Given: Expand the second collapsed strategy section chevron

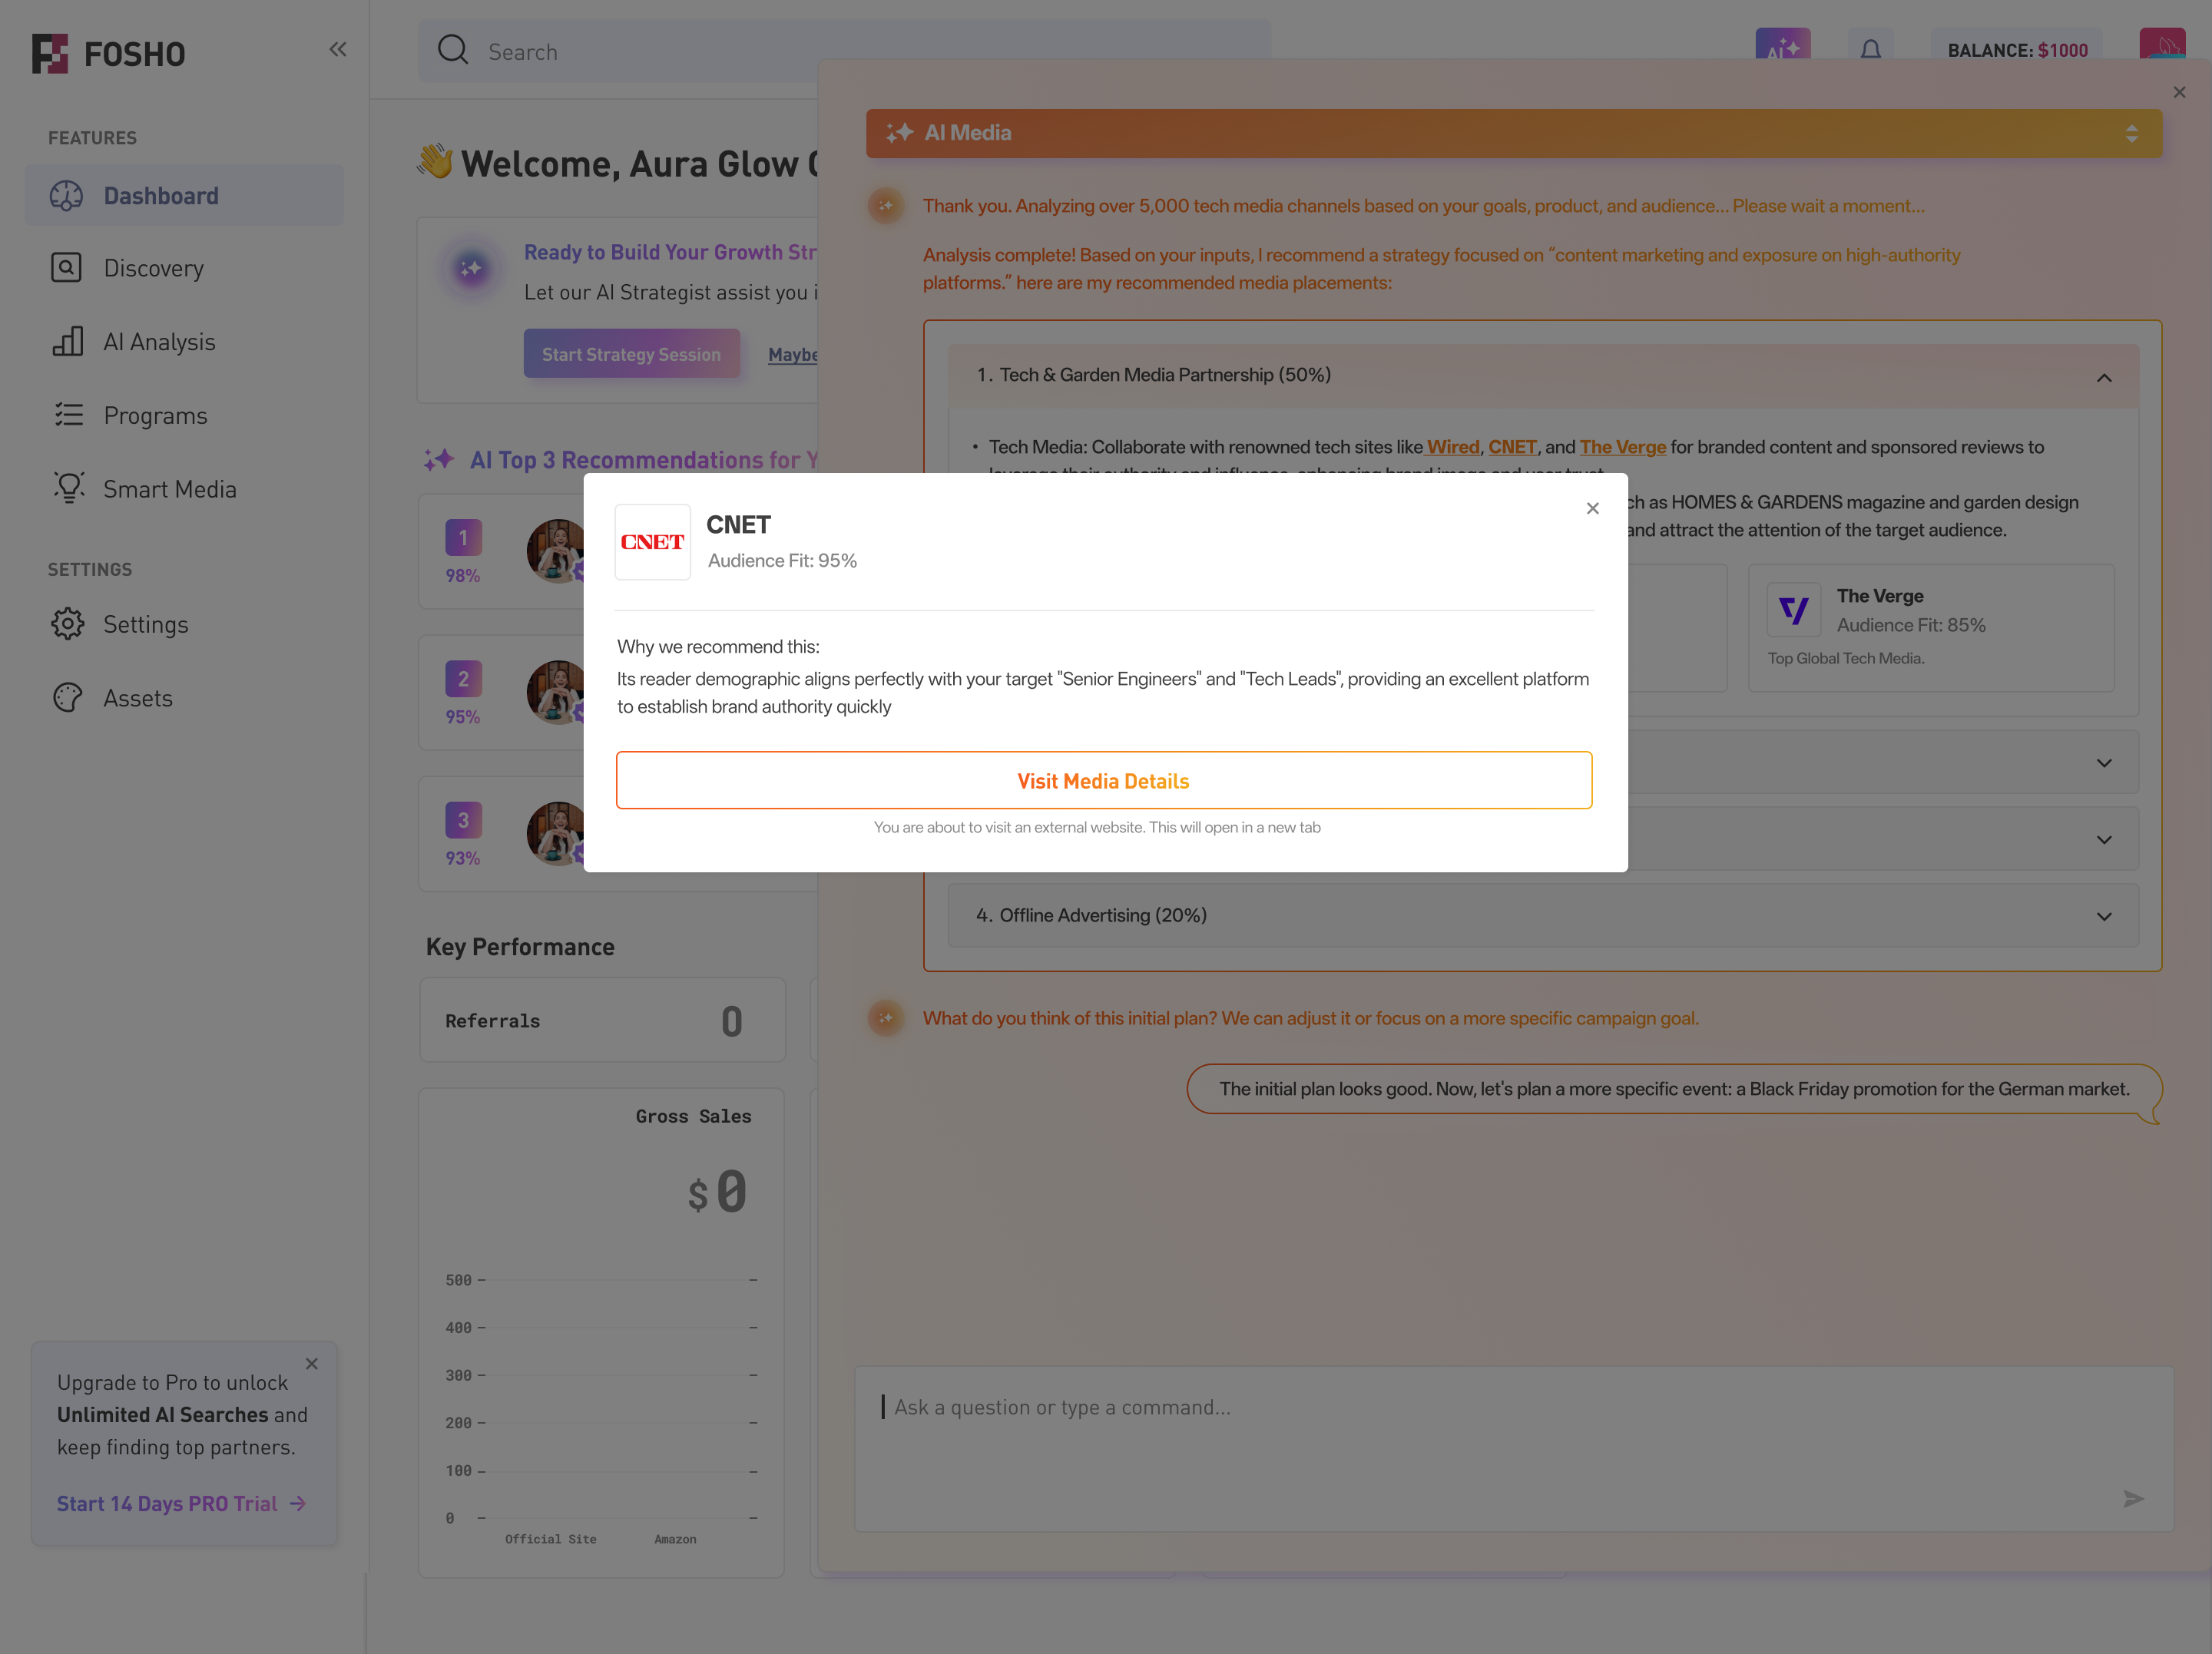Looking at the screenshot, I should (2104, 763).
